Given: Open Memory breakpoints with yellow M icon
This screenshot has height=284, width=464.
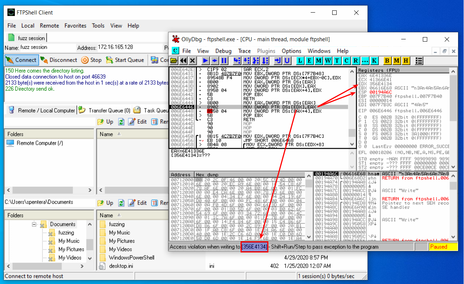Looking at the screenshot, I should (397, 61).
